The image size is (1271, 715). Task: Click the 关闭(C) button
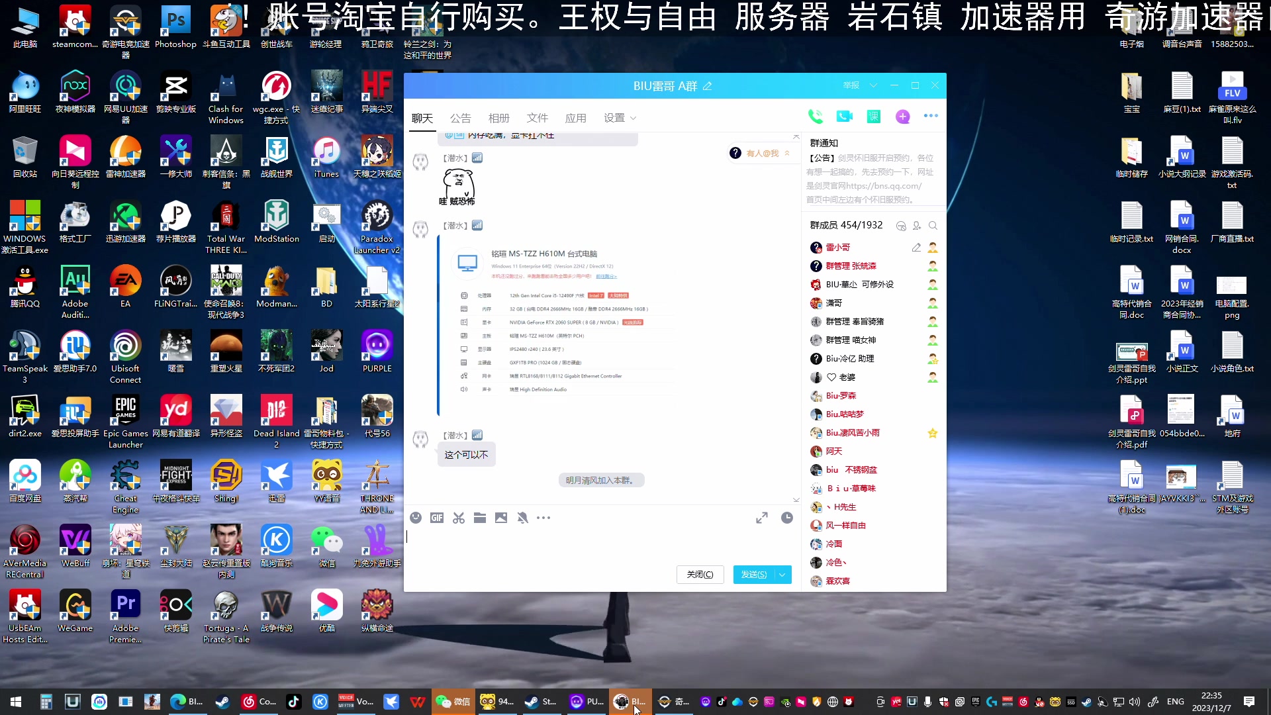[x=700, y=574]
